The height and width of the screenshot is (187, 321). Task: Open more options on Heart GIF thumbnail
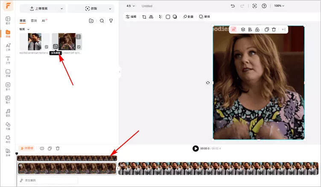click(79, 37)
